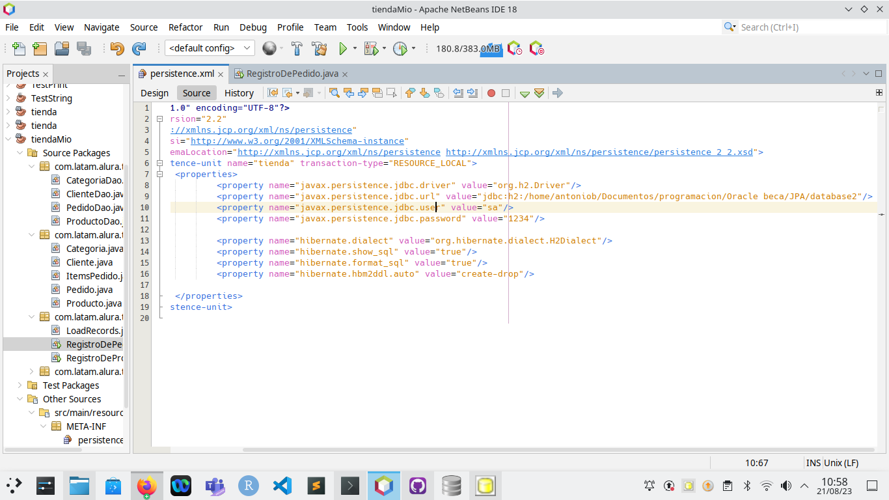Click the Check XML green arrow icon
The width and height of the screenshot is (889, 500).
pos(525,94)
